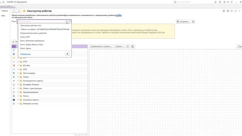The width and height of the screenshot is (242, 136).
Task: Click the Интерфейс Windows category icon
Action: coord(14,85)
